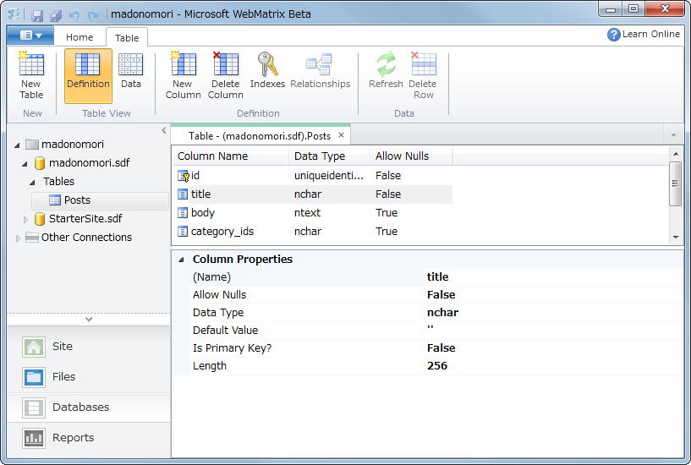The image size is (691, 465).
Task: Open the Learn Online help icon
Action: [613, 35]
